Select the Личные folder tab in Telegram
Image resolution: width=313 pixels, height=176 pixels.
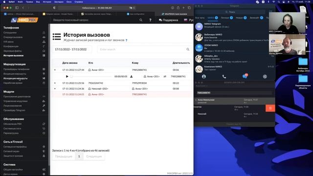(x=227, y=18)
